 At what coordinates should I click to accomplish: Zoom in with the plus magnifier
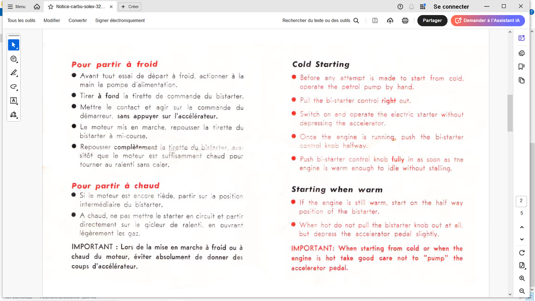[x=522, y=278]
